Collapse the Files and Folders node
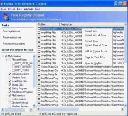The width and height of the screenshot is (128, 116). point(7,60)
